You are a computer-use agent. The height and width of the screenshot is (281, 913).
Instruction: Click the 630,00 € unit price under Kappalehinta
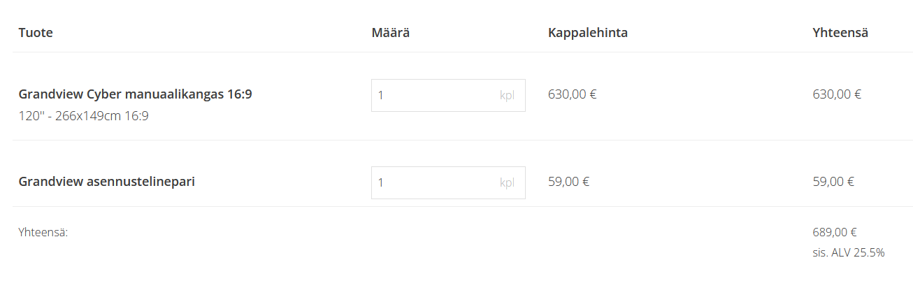(x=572, y=94)
